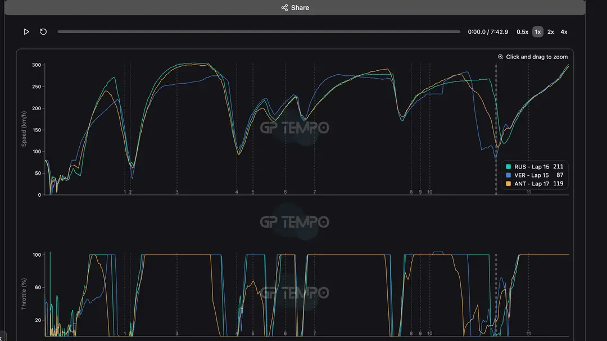Switch playback speed to 2x
The width and height of the screenshot is (607, 341).
point(550,31)
